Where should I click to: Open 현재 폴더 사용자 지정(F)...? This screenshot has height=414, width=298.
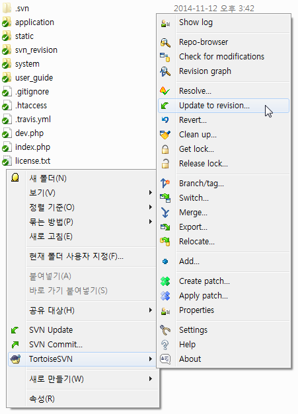coord(82,256)
